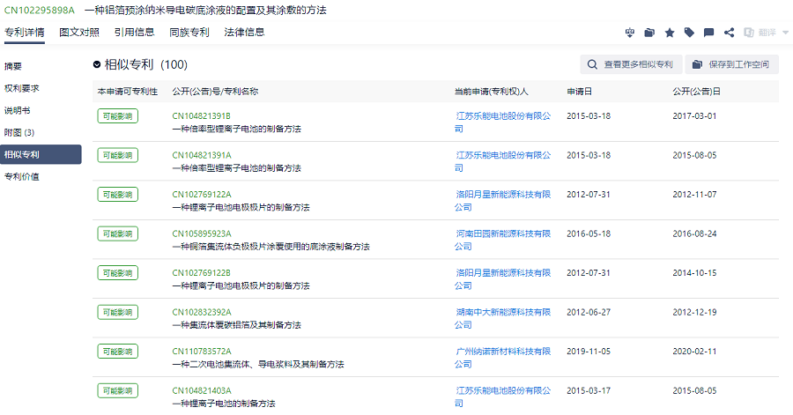Click the share icon
This screenshot has width=793, height=415.
[x=729, y=33]
